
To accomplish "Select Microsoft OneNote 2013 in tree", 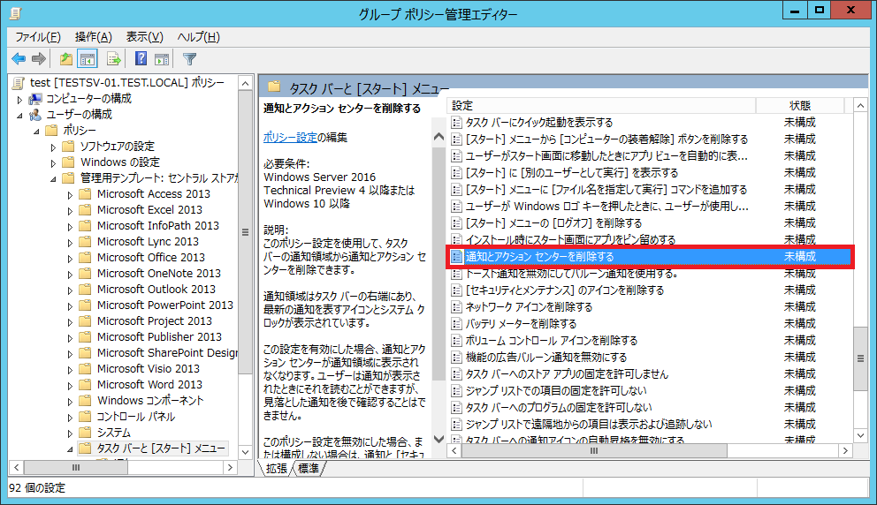I will 159,273.
